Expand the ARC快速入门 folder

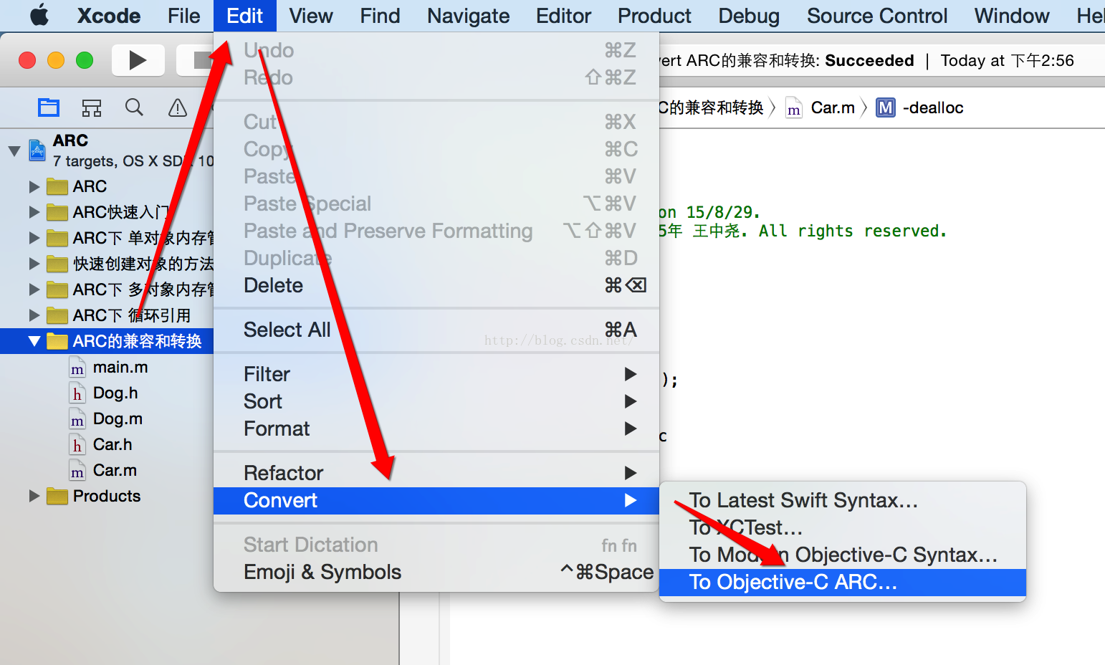(x=34, y=212)
